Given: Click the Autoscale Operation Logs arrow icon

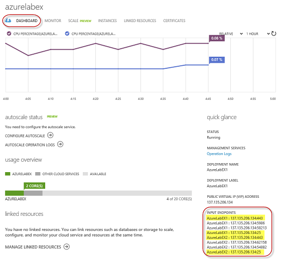Looking at the screenshot, I should pyautogui.click(x=60, y=144).
